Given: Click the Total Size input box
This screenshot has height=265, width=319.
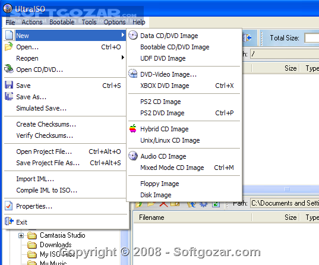Looking at the screenshot, I should pyautogui.click(x=312, y=38).
